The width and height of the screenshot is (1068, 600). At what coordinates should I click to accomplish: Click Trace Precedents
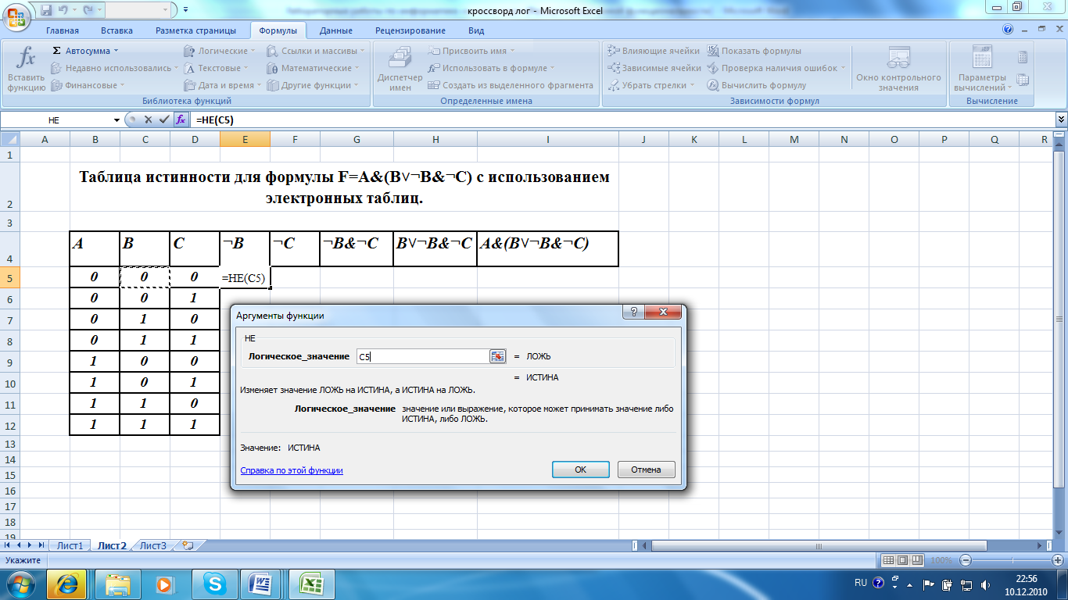pos(654,51)
